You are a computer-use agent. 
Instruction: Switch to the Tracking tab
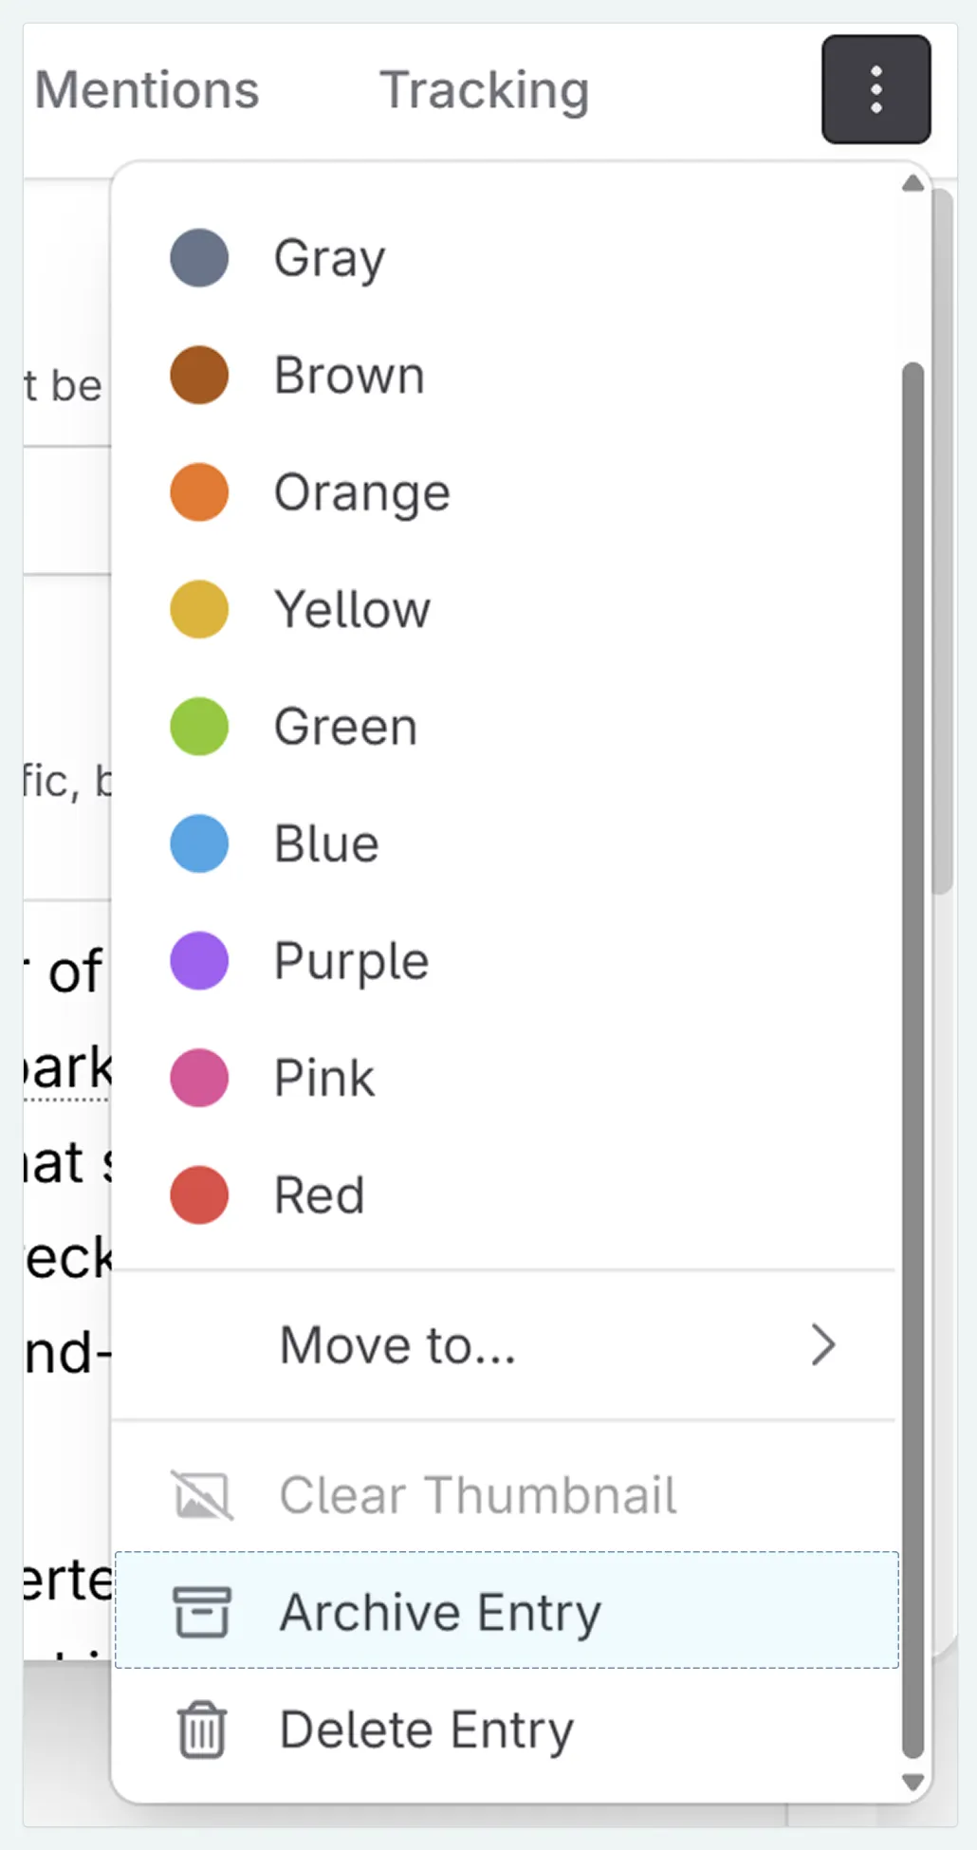484,90
